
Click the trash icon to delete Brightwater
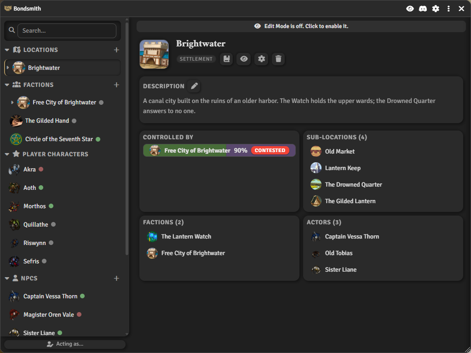278,59
